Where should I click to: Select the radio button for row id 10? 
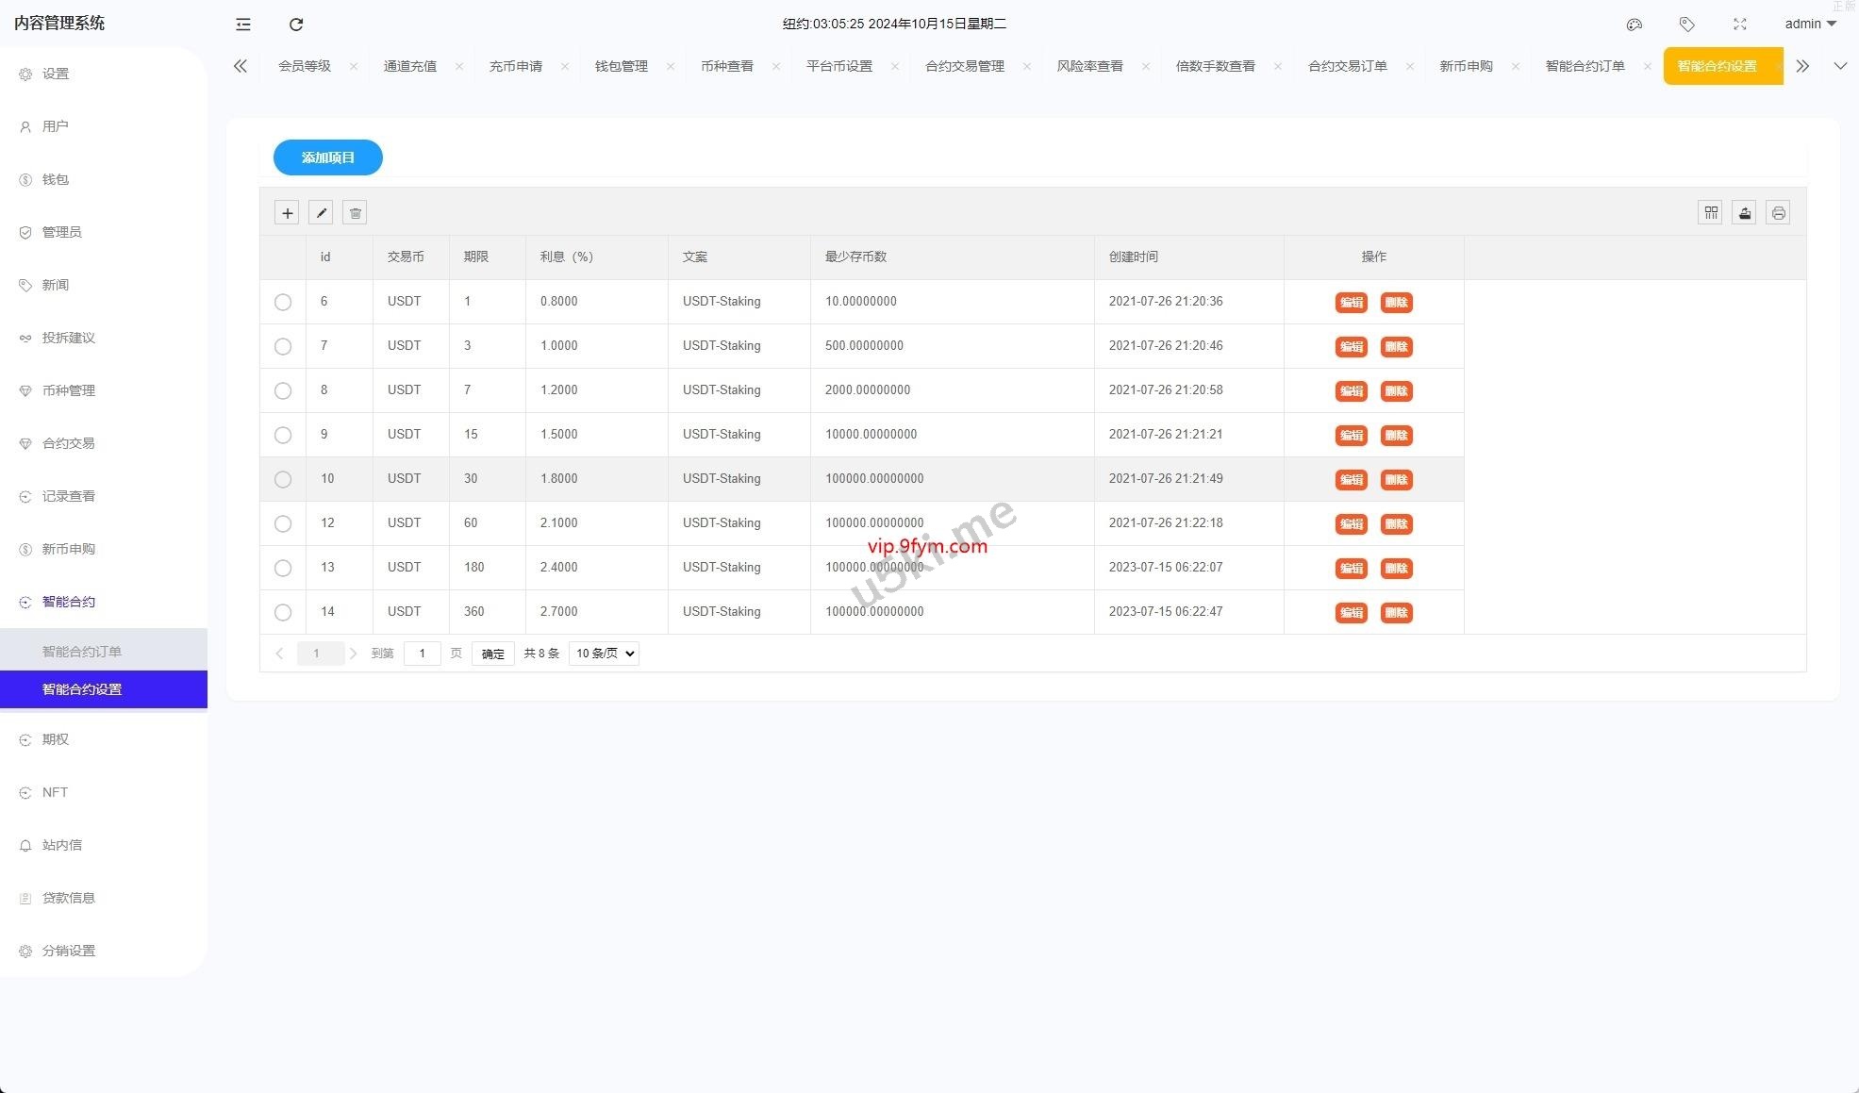283,479
